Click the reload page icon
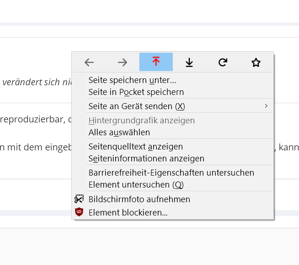Image resolution: width=299 pixels, height=265 pixels. click(223, 62)
